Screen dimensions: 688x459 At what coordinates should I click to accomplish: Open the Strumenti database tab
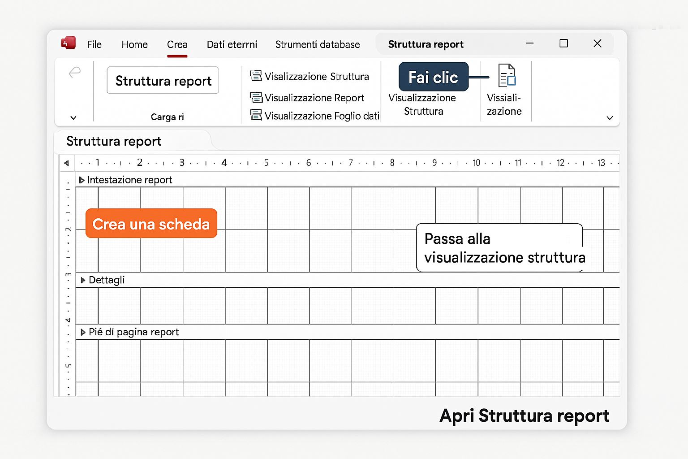(x=317, y=44)
